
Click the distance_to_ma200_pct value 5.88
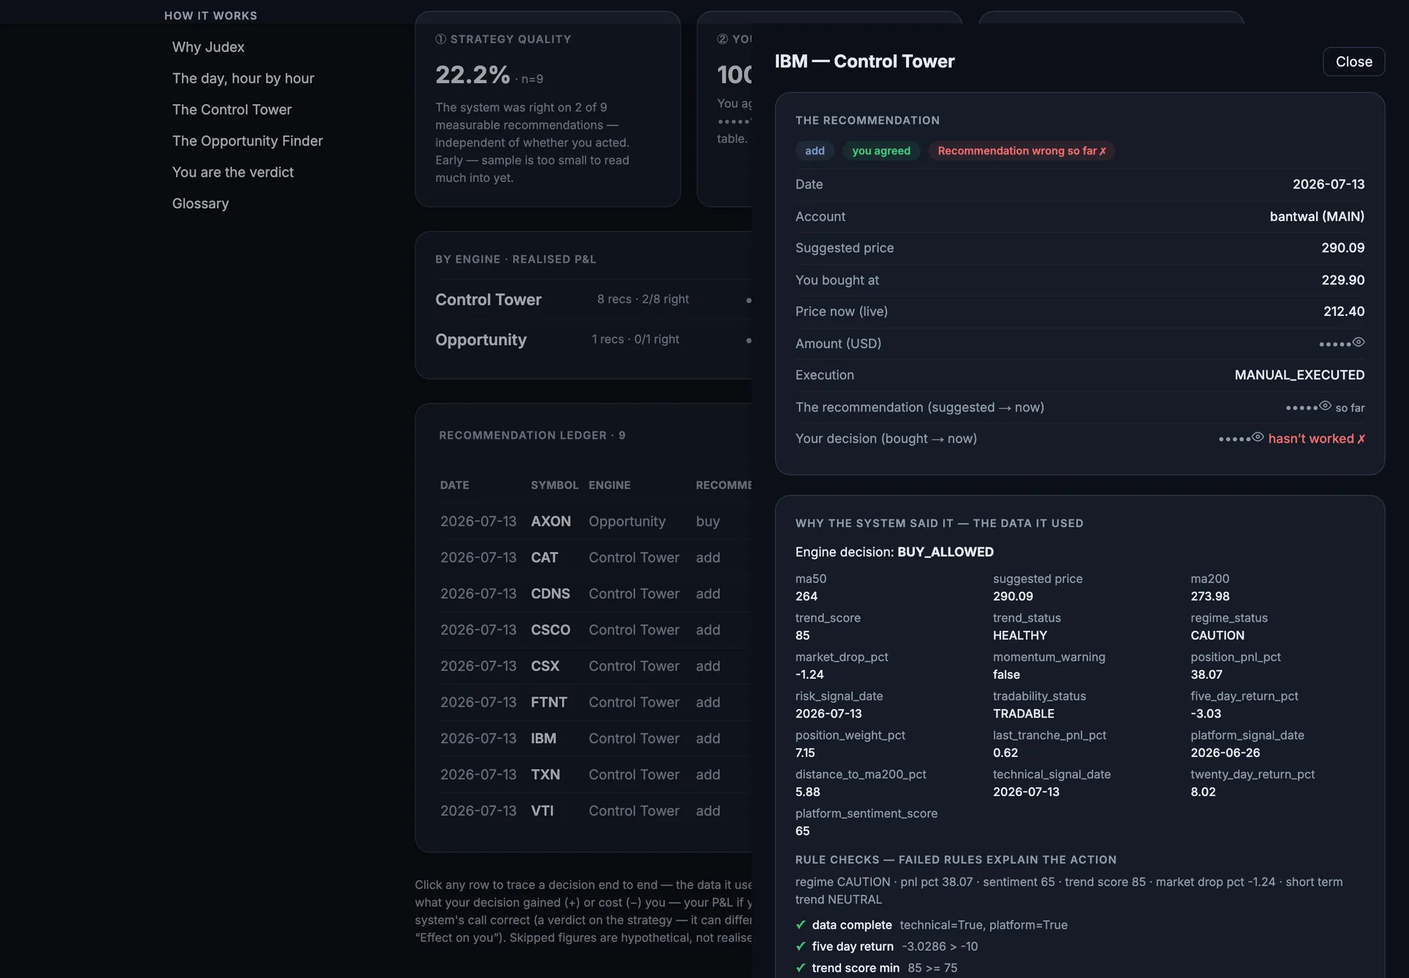click(807, 791)
